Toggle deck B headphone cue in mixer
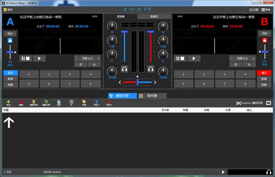This screenshot has height=177, width=275. click(x=151, y=69)
